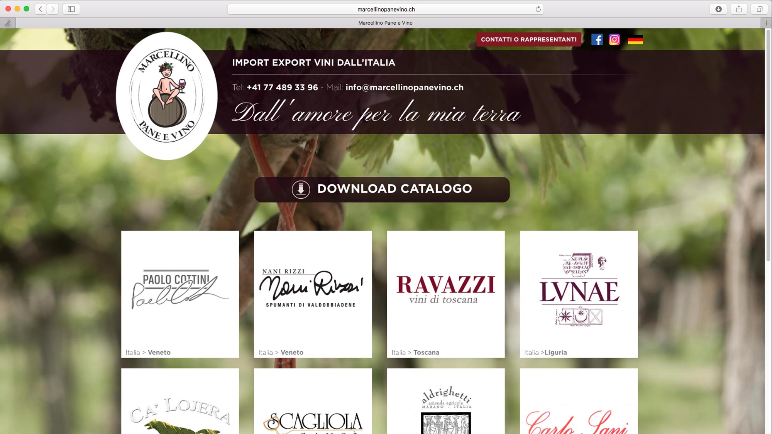Viewport: 772px width, 434px height.
Task: Open the Safari share icon
Action: 738,8
